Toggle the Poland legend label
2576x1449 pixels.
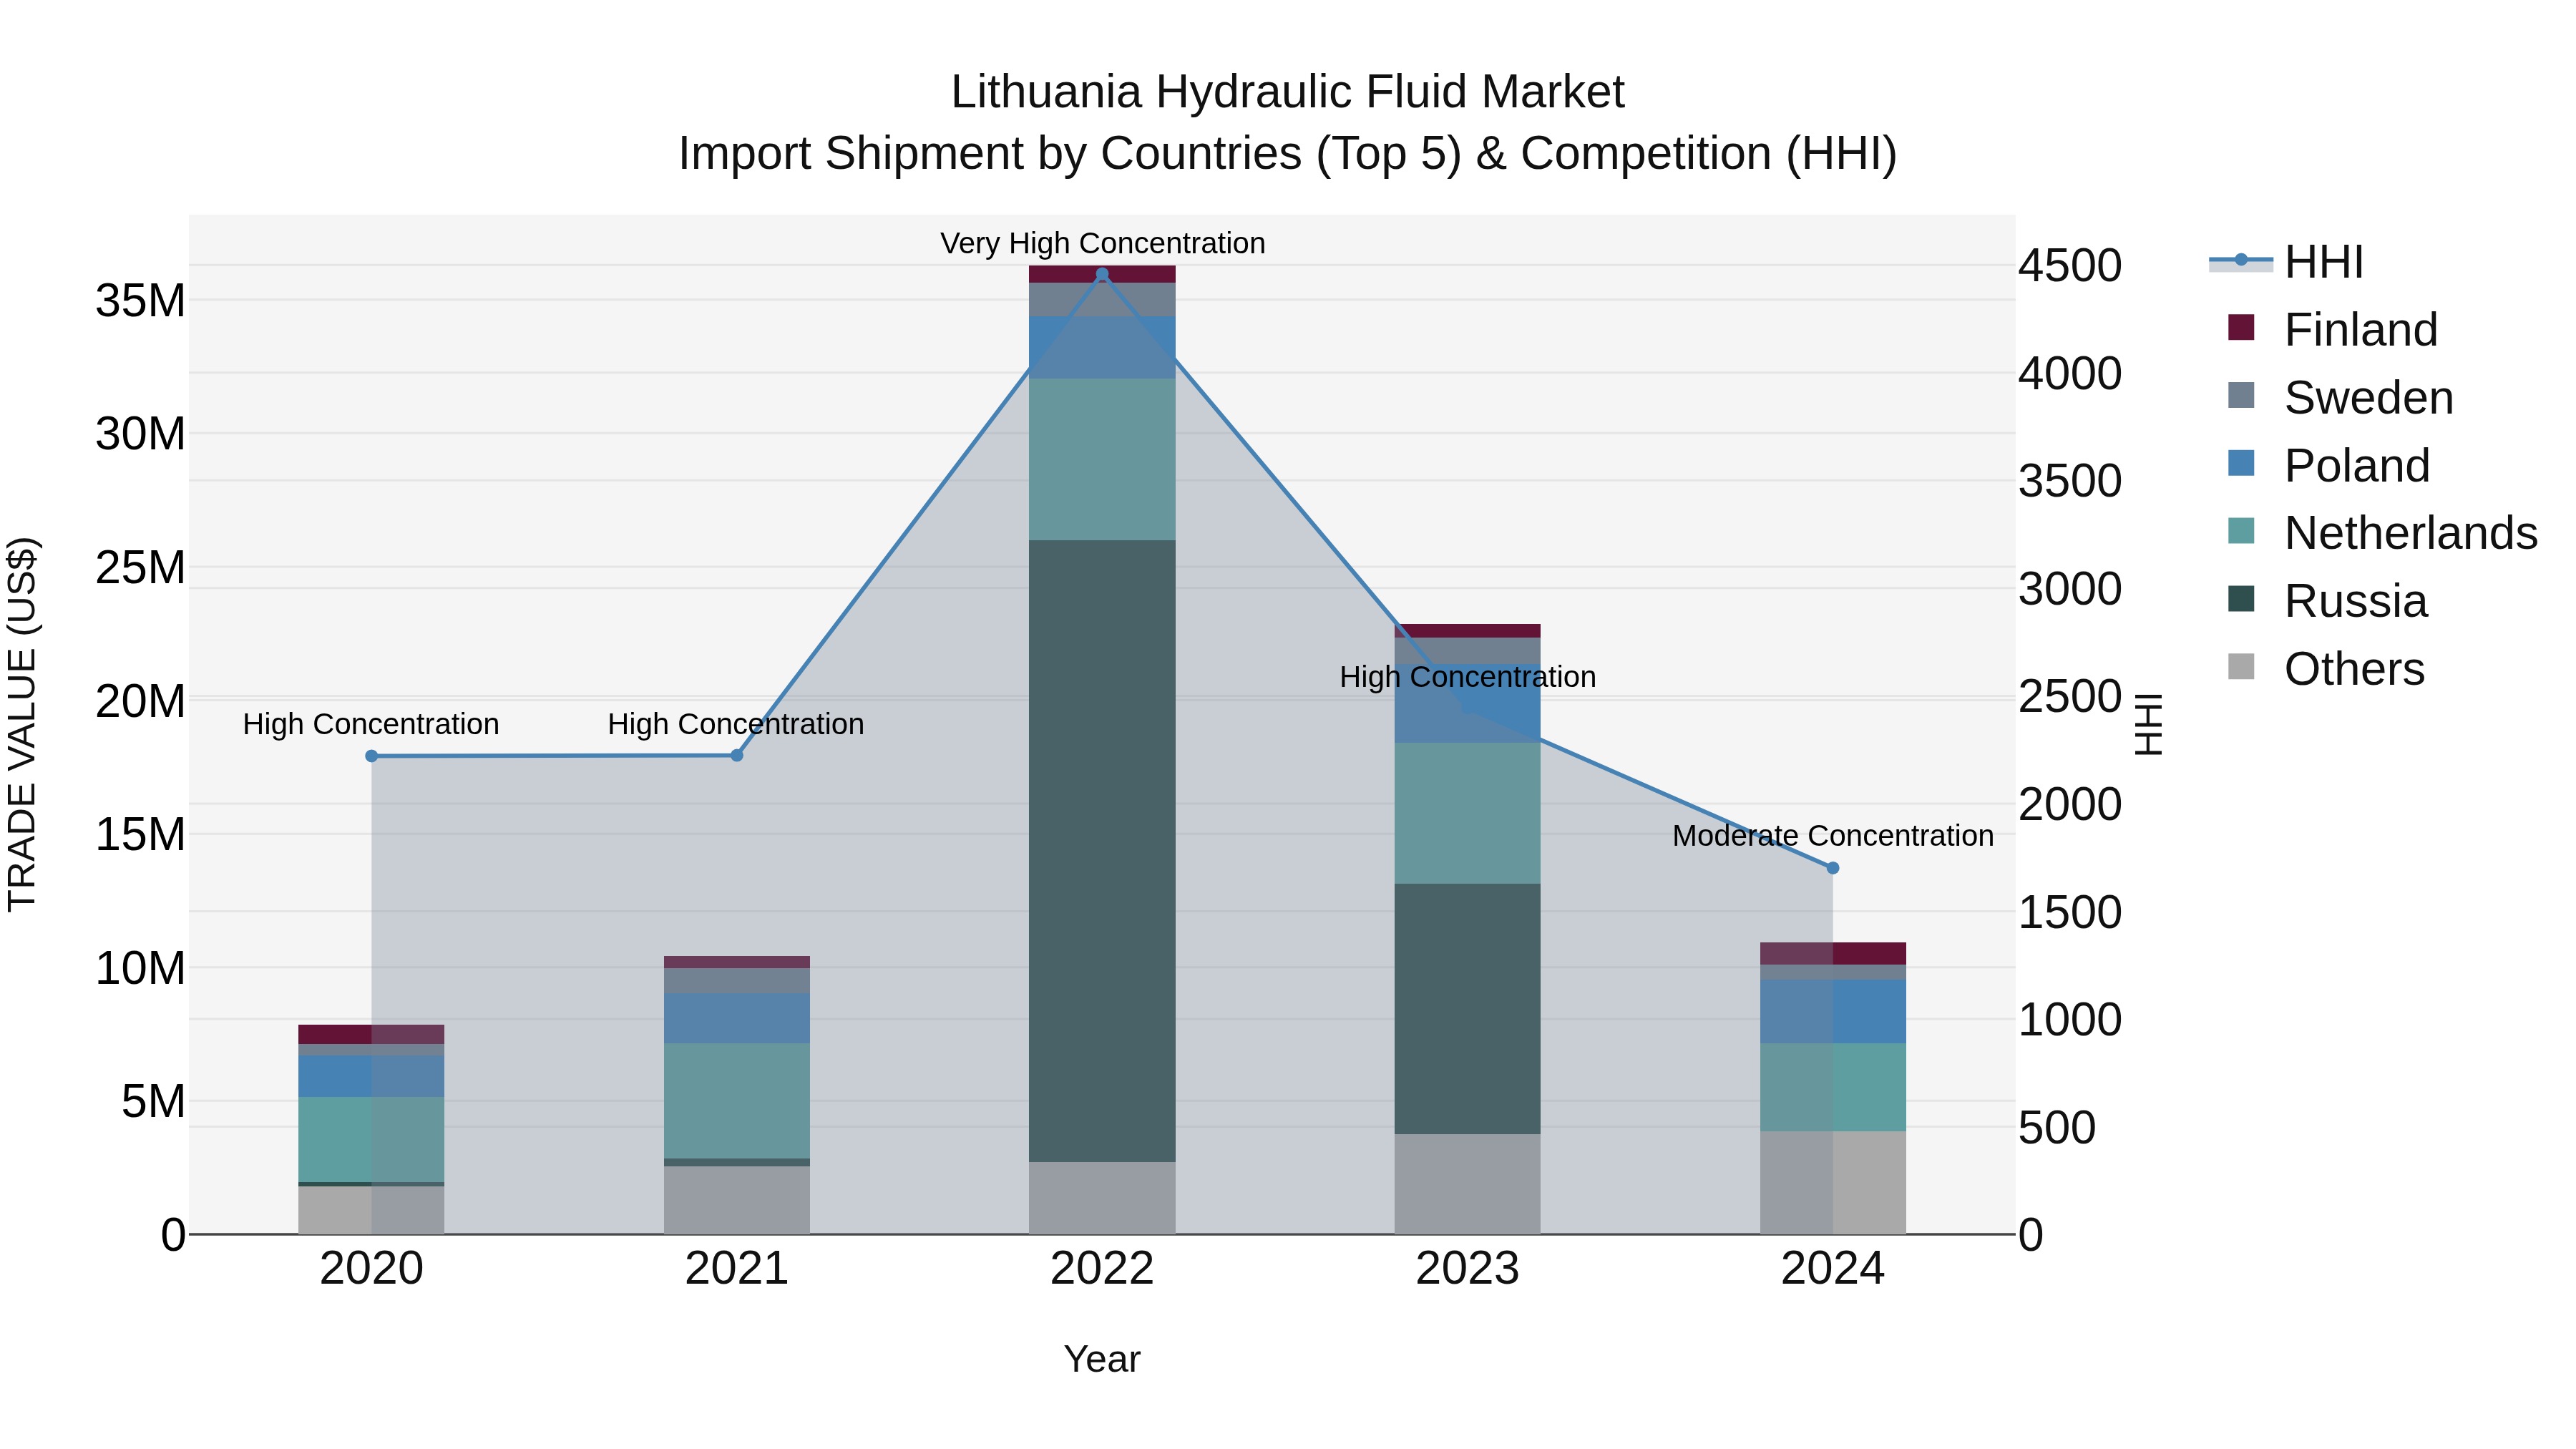point(2357,466)
